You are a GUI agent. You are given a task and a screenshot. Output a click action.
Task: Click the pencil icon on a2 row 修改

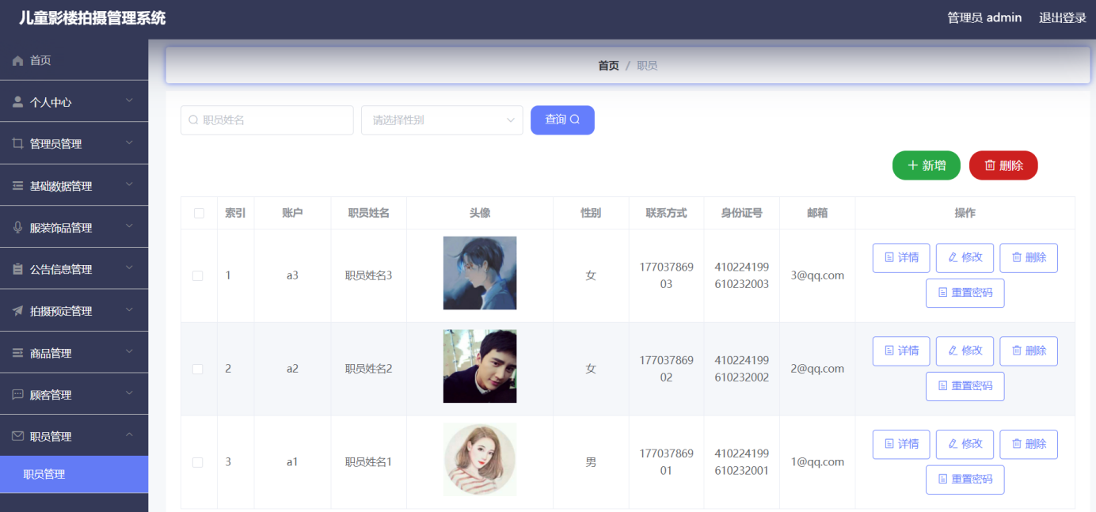pyautogui.click(x=953, y=351)
